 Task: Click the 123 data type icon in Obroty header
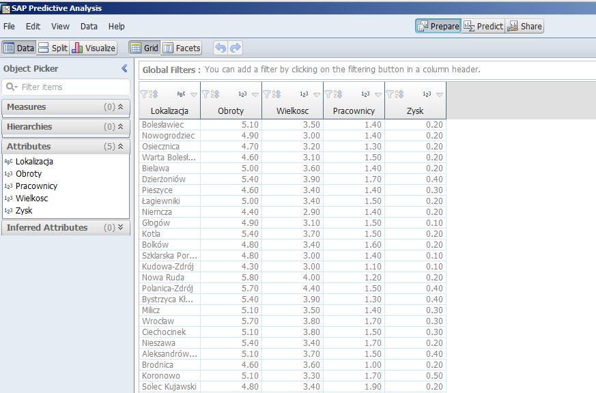[242, 94]
